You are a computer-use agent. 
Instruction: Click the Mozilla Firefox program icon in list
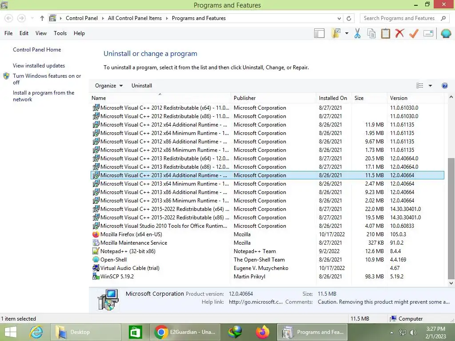click(x=96, y=234)
